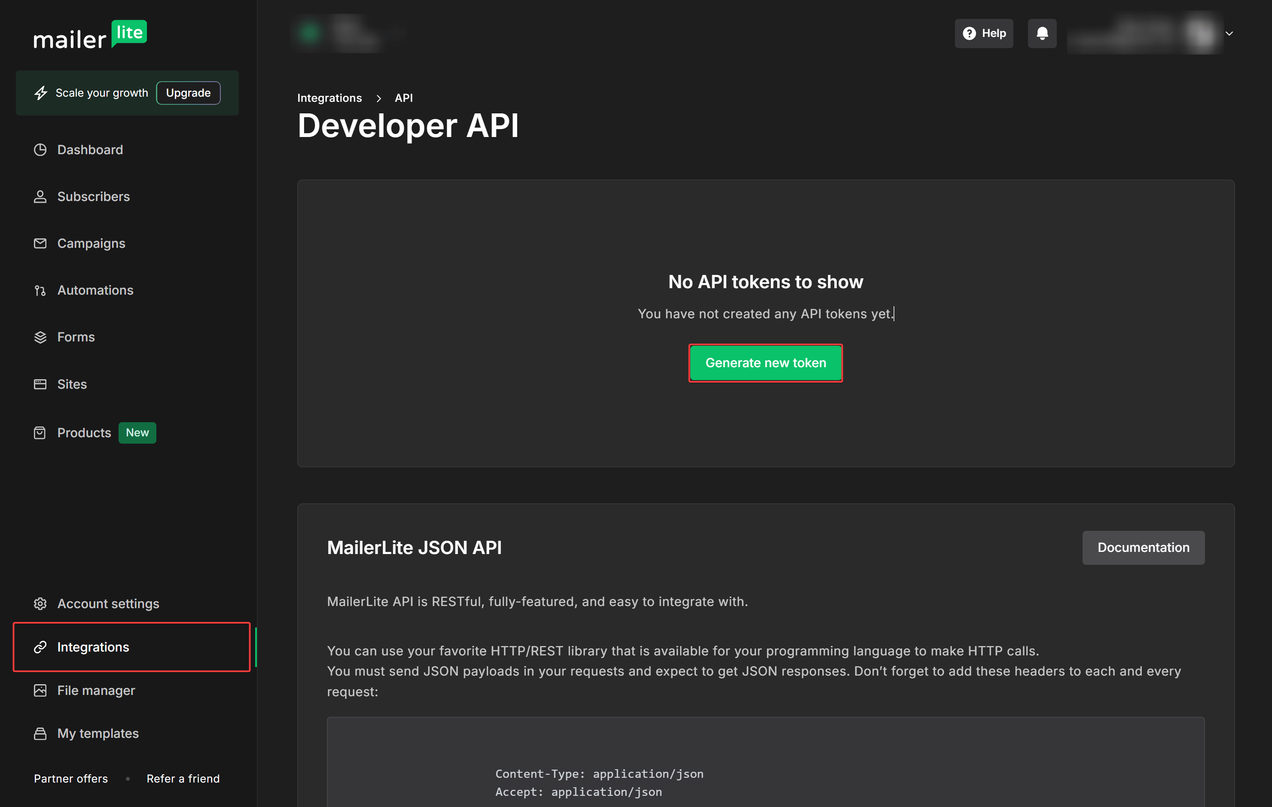Open the Help button
The width and height of the screenshot is (1272, 807).
984,34
